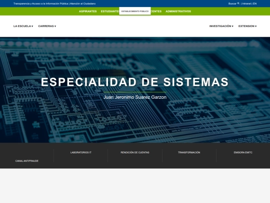
Task: Open the Intranet link
Action: pos(246,4)
